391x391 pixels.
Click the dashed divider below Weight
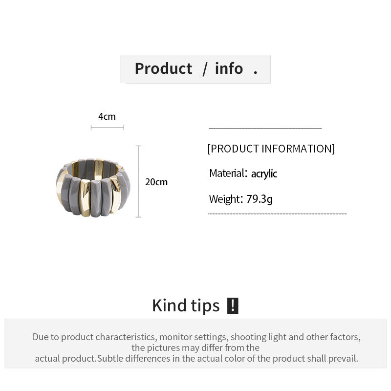(277, 214)
